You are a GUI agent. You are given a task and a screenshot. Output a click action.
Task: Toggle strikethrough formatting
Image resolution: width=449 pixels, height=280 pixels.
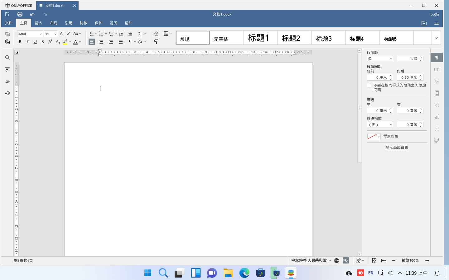click(x=42, y=42)
